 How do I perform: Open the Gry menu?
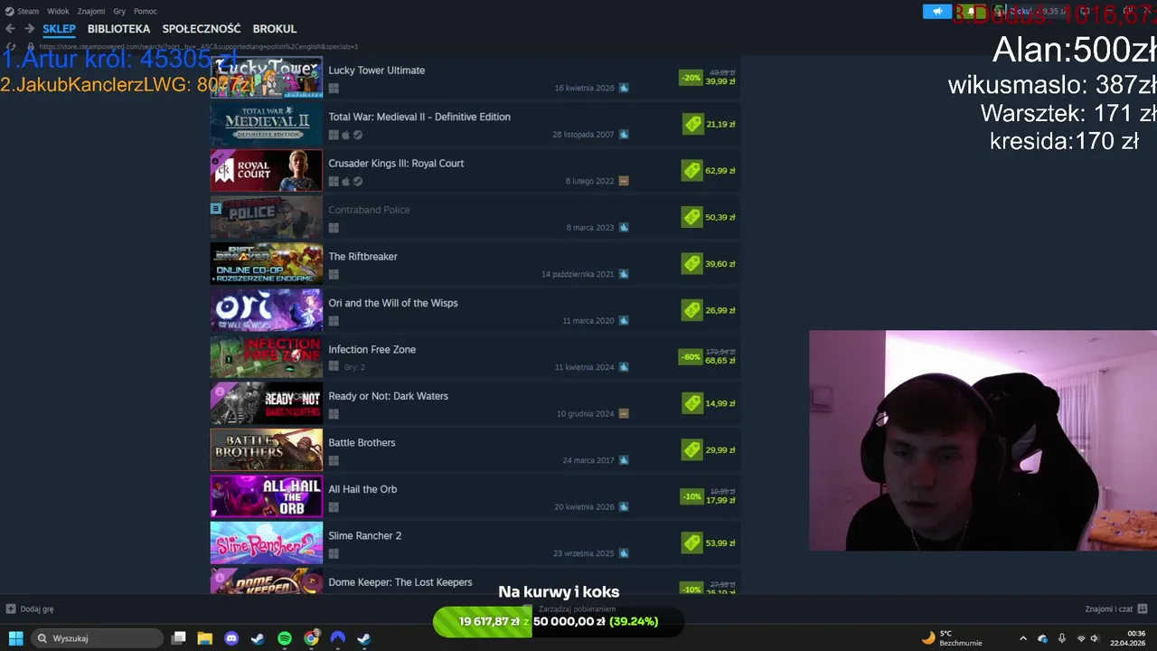tap(119, 11)
